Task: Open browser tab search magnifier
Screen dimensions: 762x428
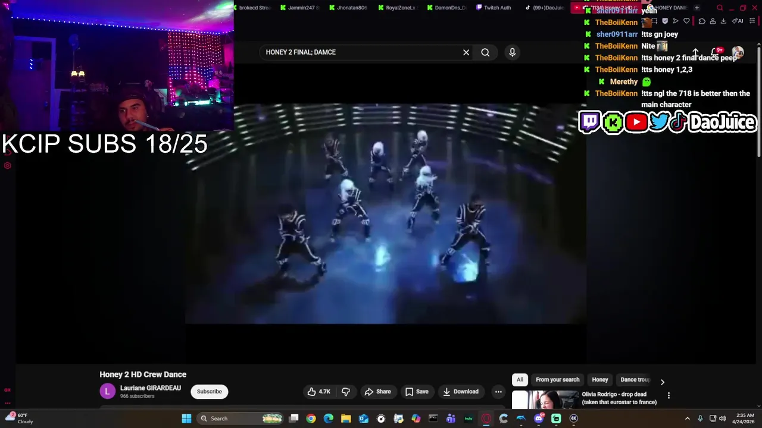Action: click(x=720, y=8)
